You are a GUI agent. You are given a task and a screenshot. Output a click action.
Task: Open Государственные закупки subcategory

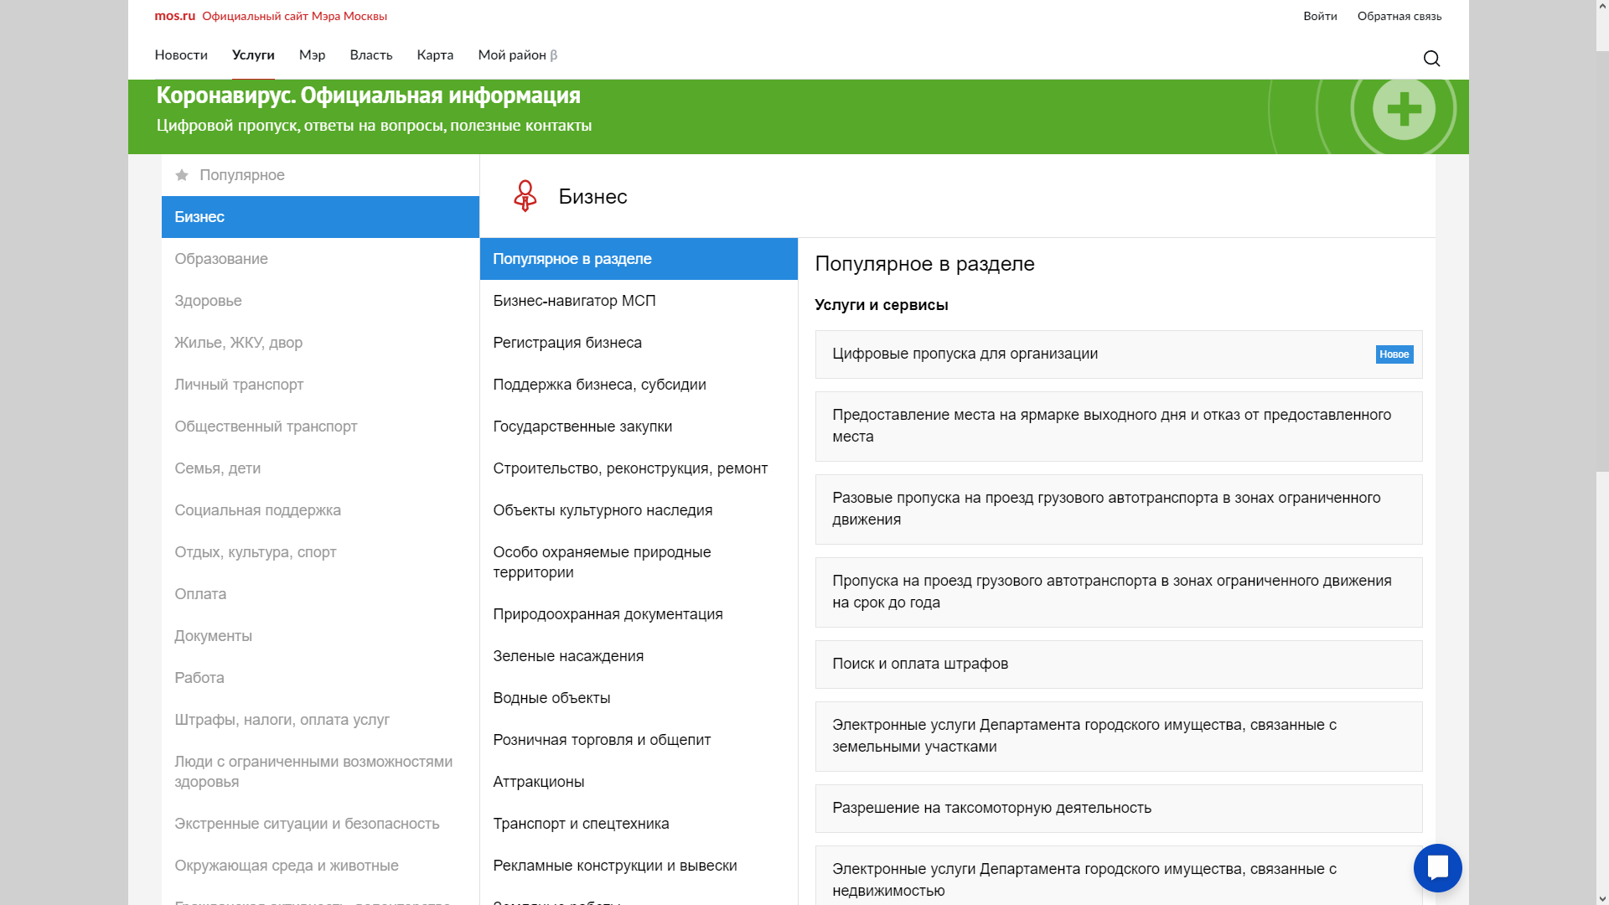point(639,427)
